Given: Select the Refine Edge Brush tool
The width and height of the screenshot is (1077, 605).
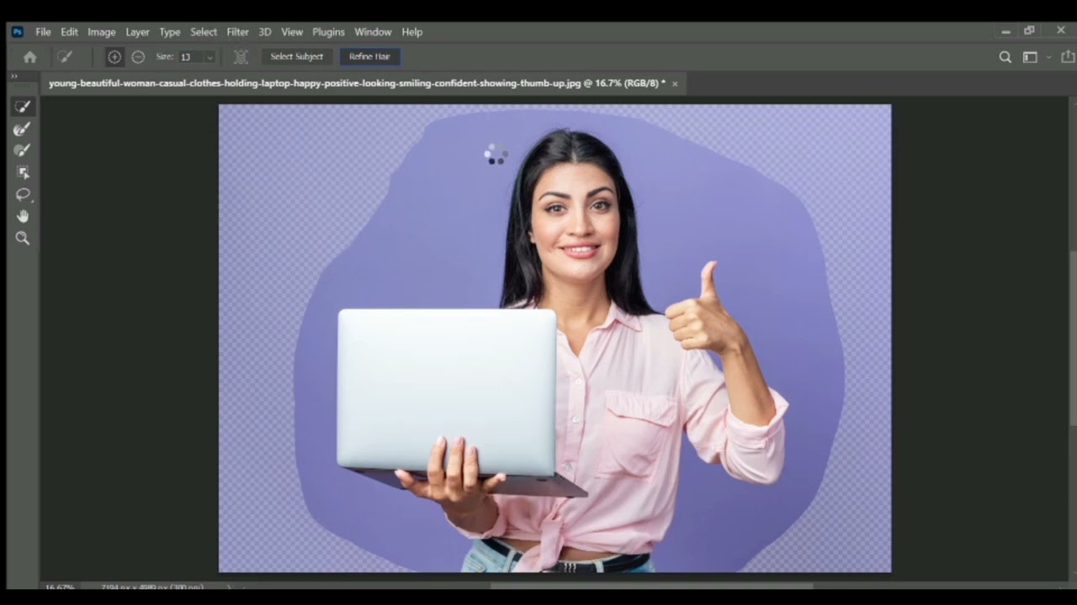Looking at the screenshot, I should click(23, 129).
